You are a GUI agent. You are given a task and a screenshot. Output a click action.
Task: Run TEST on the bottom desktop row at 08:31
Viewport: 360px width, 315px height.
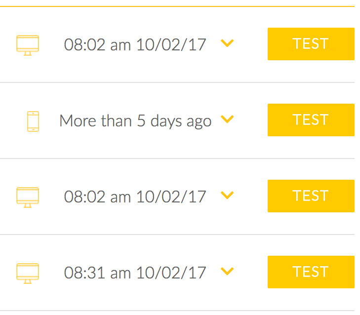click(x=311, y=272)
